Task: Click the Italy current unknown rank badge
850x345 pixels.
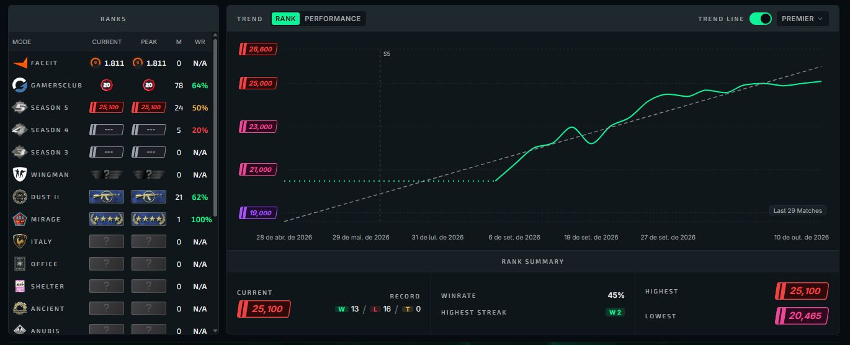Action: [107, 241]
